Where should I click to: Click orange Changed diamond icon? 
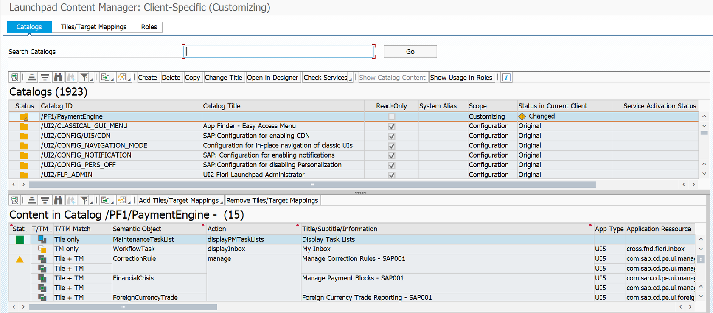522,116
